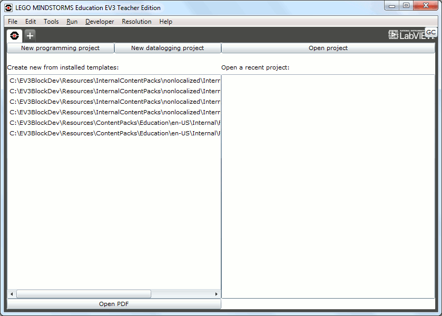Create a New datalogging project

pos(168,48)
